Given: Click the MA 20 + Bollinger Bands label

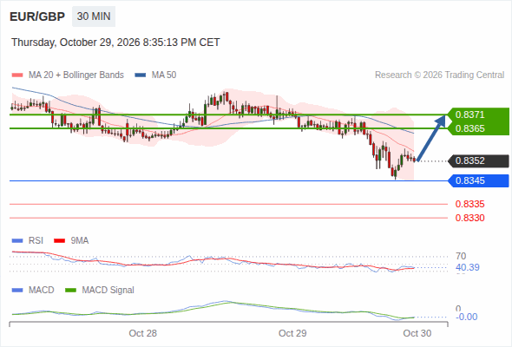Looking at the screenshot, I should coord(76,75).
